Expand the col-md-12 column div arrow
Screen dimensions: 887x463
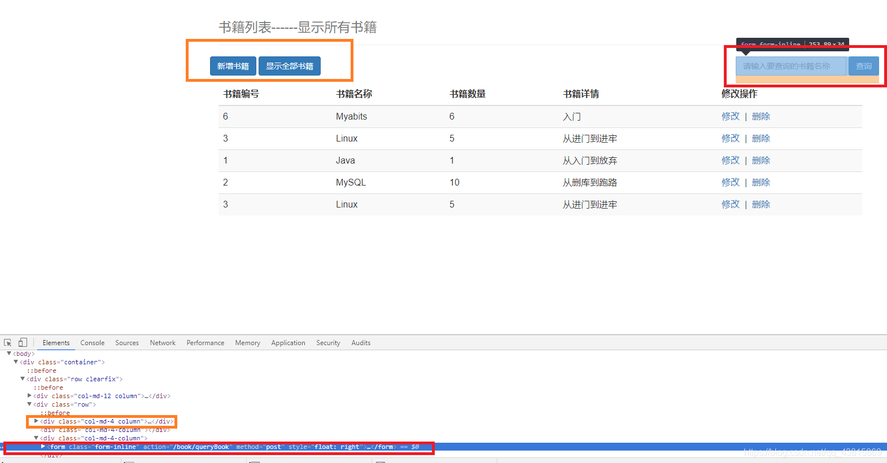tap(29, 396)
